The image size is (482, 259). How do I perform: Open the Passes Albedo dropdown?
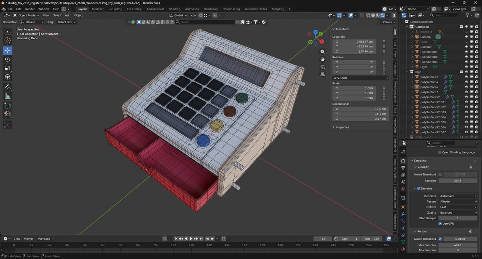click(458, 202)
